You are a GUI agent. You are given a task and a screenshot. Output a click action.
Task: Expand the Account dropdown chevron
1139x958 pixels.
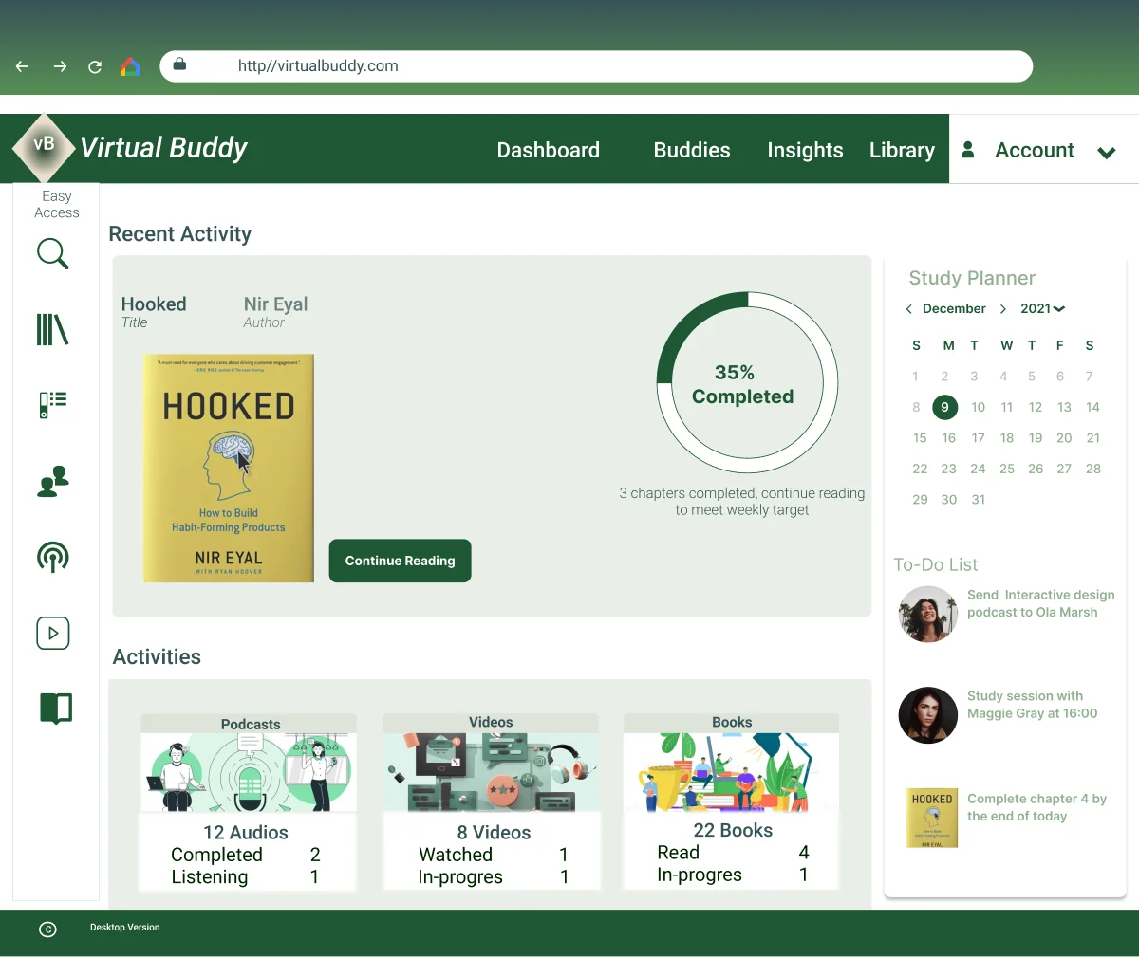pos(1106,153)
